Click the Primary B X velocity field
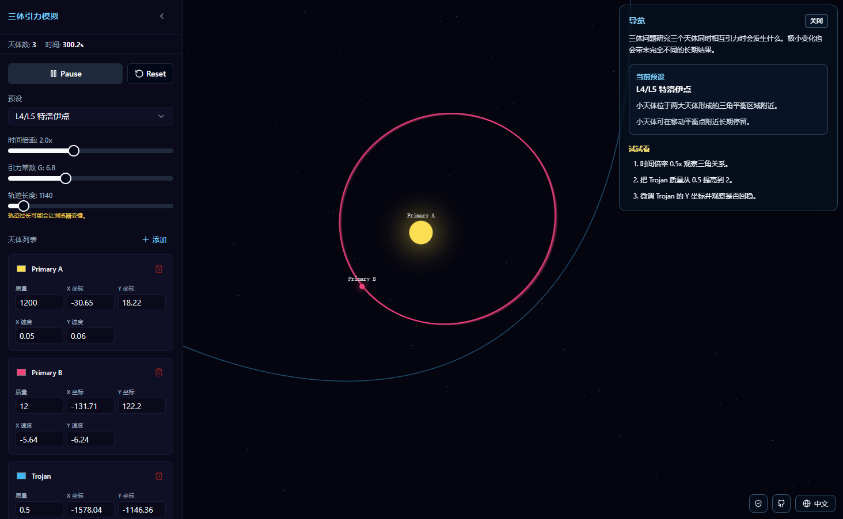This screenshot has height=519, width=843. tap(39, 440)
